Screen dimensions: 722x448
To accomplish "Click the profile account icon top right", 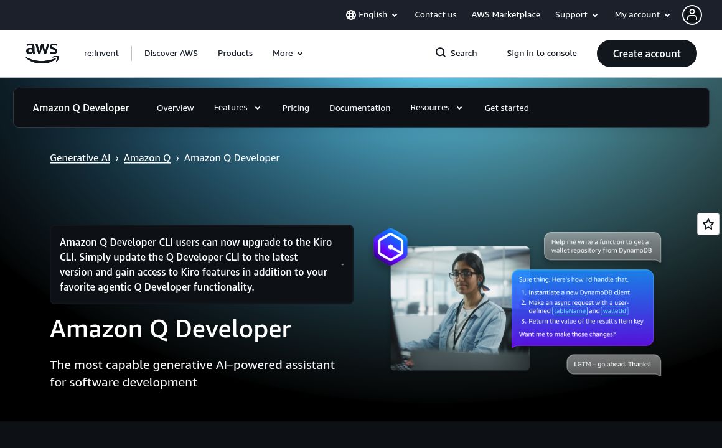I will coord(692,15).
